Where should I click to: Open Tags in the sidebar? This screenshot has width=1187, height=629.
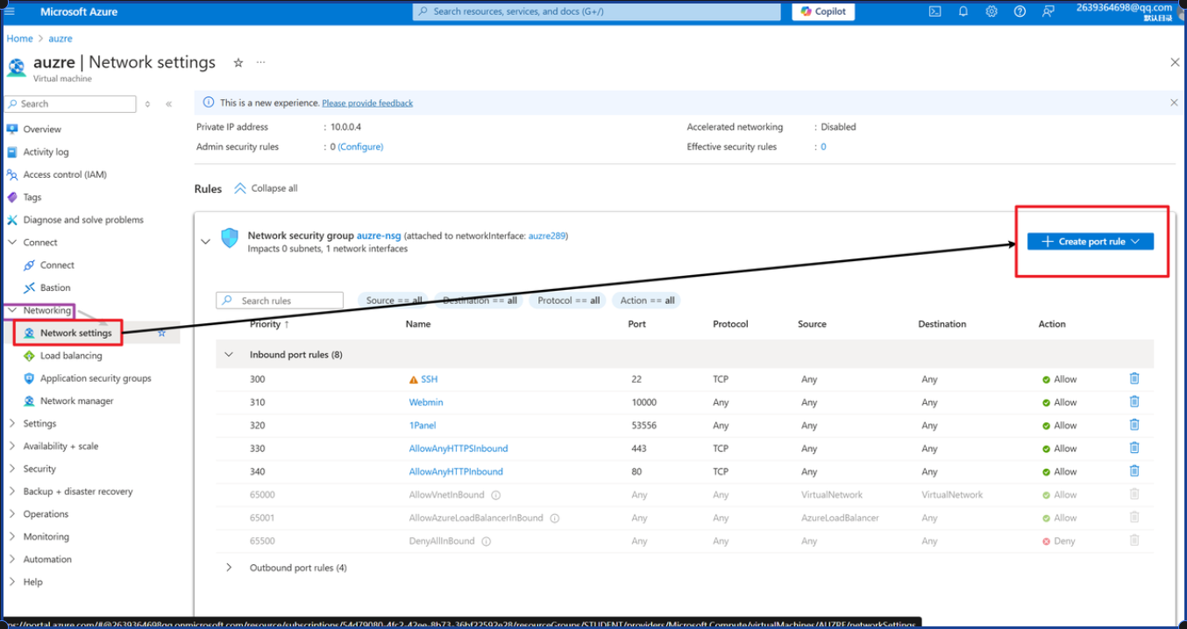[x=32, y=197]
